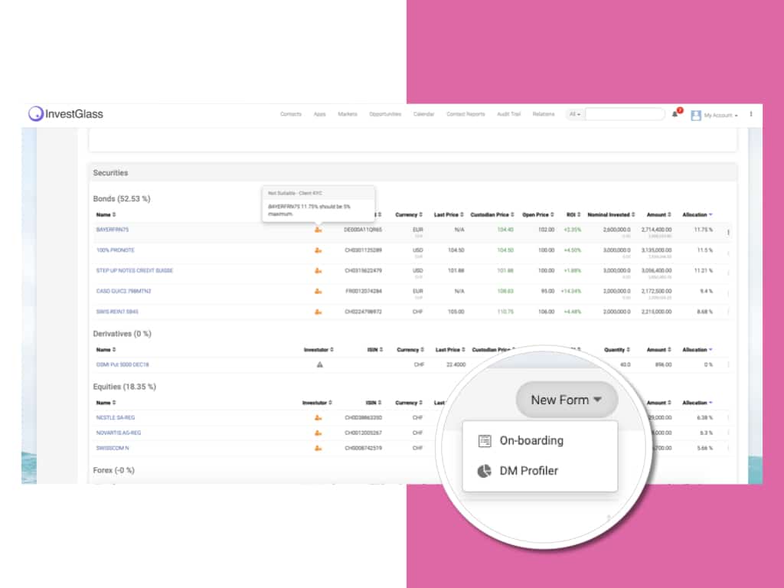This screenshot has width=784, height=588.
Task: Click the suitability icon for NESTLE SA-REG
Action: [318, 418]
